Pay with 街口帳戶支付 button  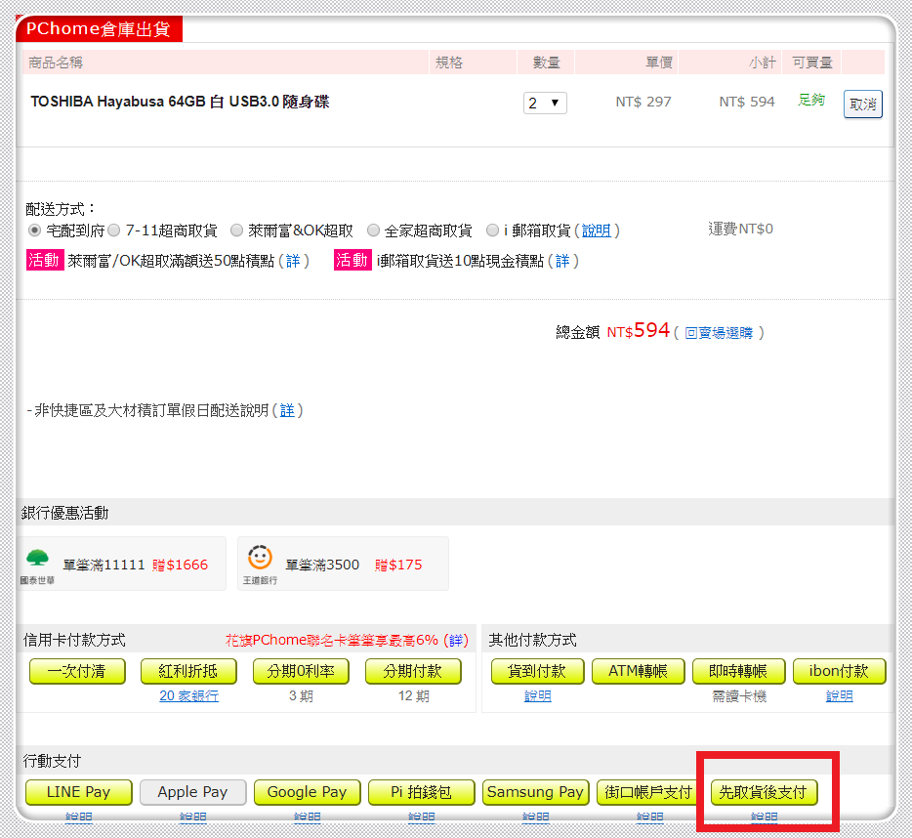click(x=648, y=793)
